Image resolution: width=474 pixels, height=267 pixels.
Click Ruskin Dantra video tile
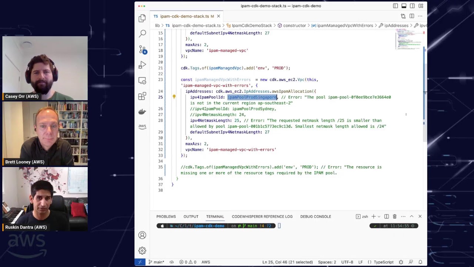click(45, 200)
